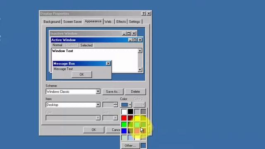Click close icon on Inactive Window preview
265x149 pixels.
(134, 34)
